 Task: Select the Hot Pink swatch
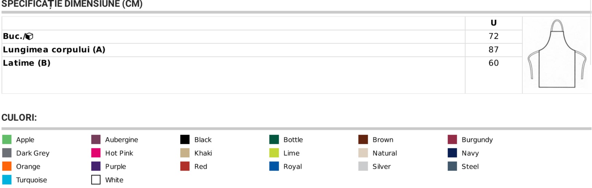click(x=96, y=153)
